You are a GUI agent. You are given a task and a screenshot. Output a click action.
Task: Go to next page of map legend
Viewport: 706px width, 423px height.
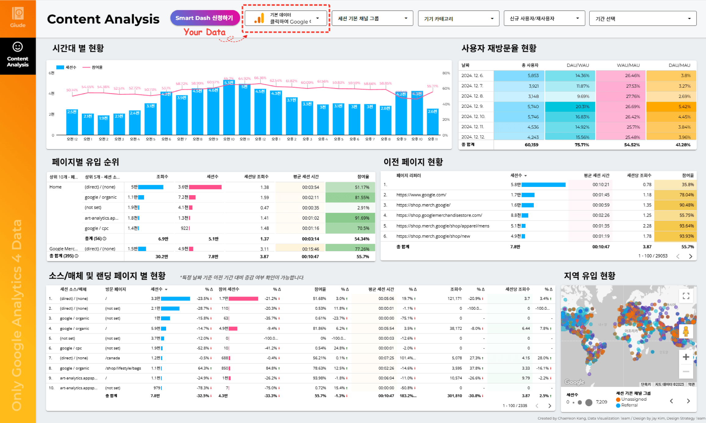click(688, 401)
